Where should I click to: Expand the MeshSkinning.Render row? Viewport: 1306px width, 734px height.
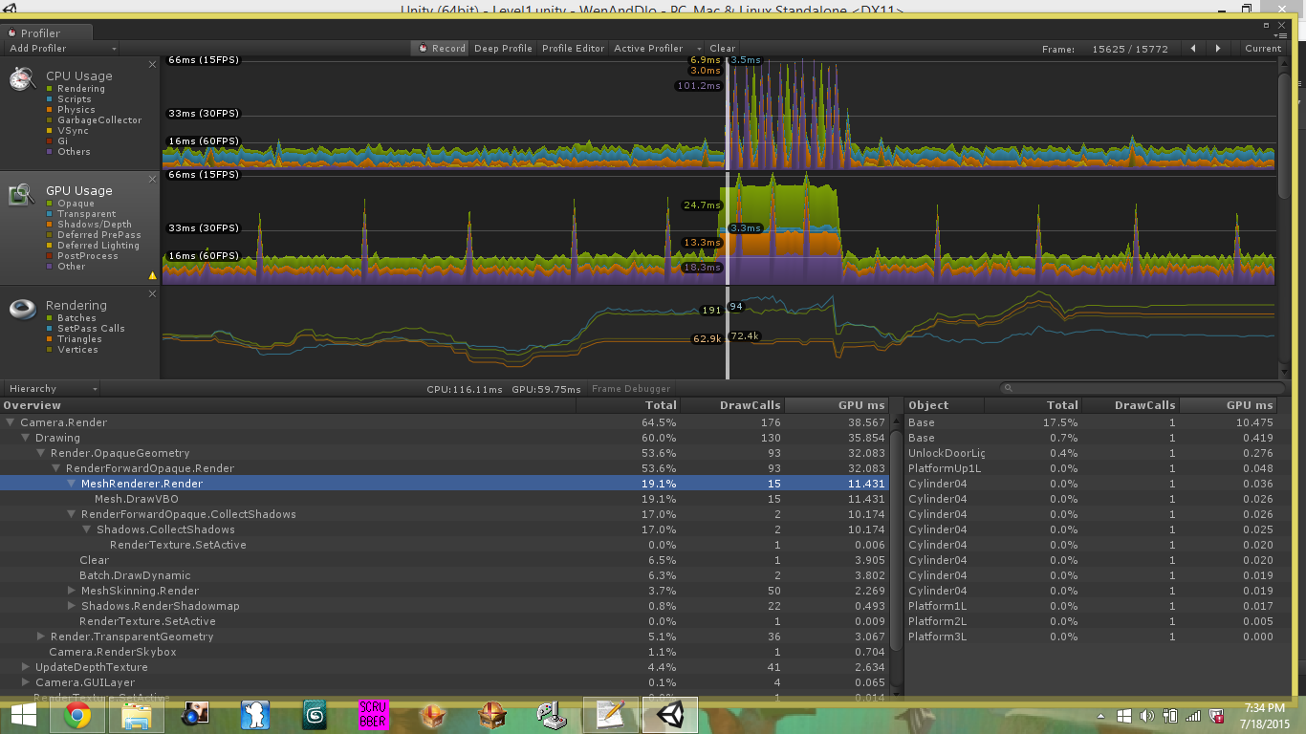tap(72, 591)
